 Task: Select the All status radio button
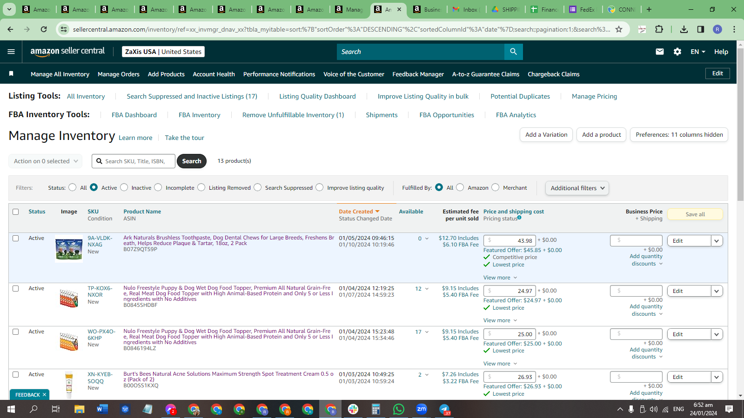pyautogui.click(x=72, y=187)
